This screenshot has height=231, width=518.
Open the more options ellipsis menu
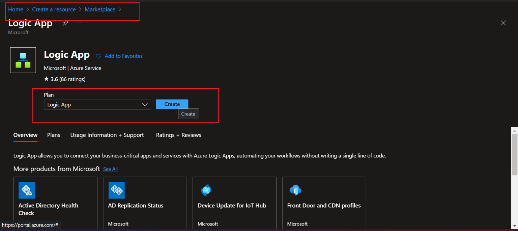coord(79,23)
